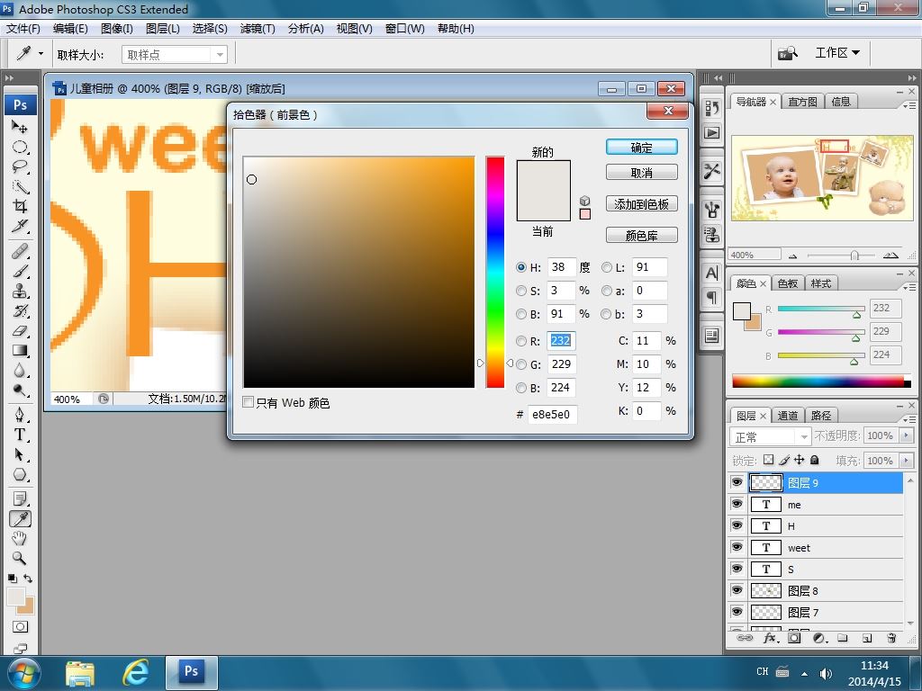Viewport: 922px width, 691px height.
Task: Select the Blur tool
Action: click(x=20, y=371)
